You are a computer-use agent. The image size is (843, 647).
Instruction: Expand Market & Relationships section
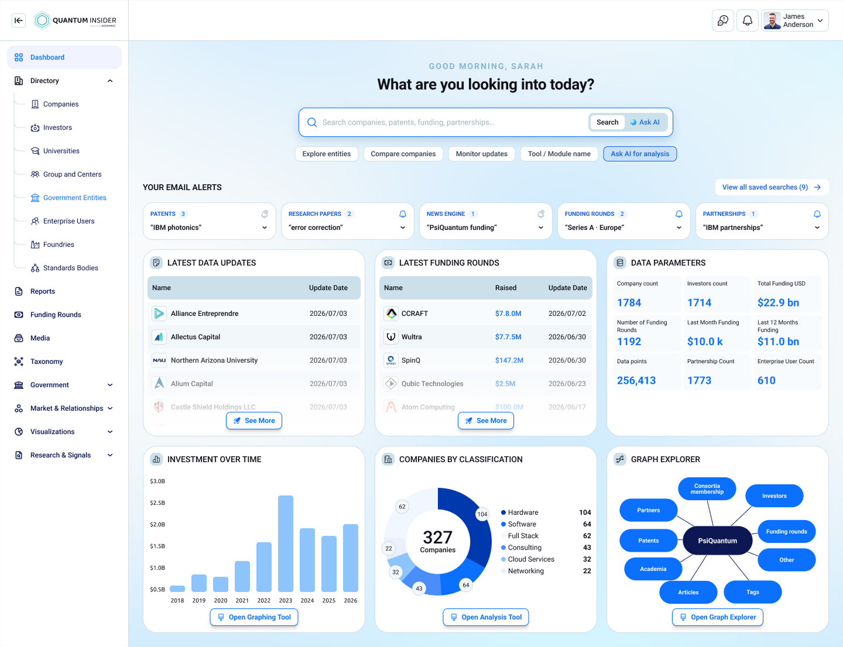pos(110,408)
